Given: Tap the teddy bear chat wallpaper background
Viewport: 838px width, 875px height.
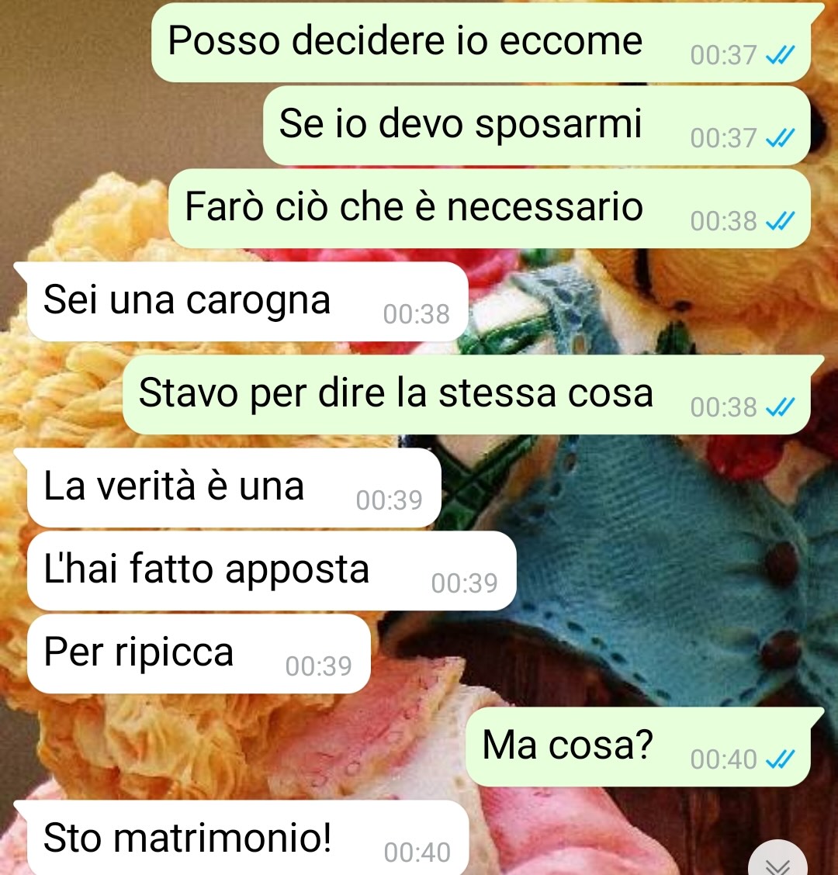Looking at the screenshot, I should (642, 558).
